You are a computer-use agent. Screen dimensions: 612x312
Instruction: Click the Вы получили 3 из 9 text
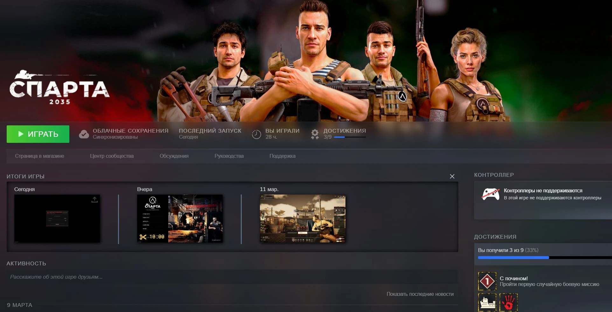click(501, 250)
